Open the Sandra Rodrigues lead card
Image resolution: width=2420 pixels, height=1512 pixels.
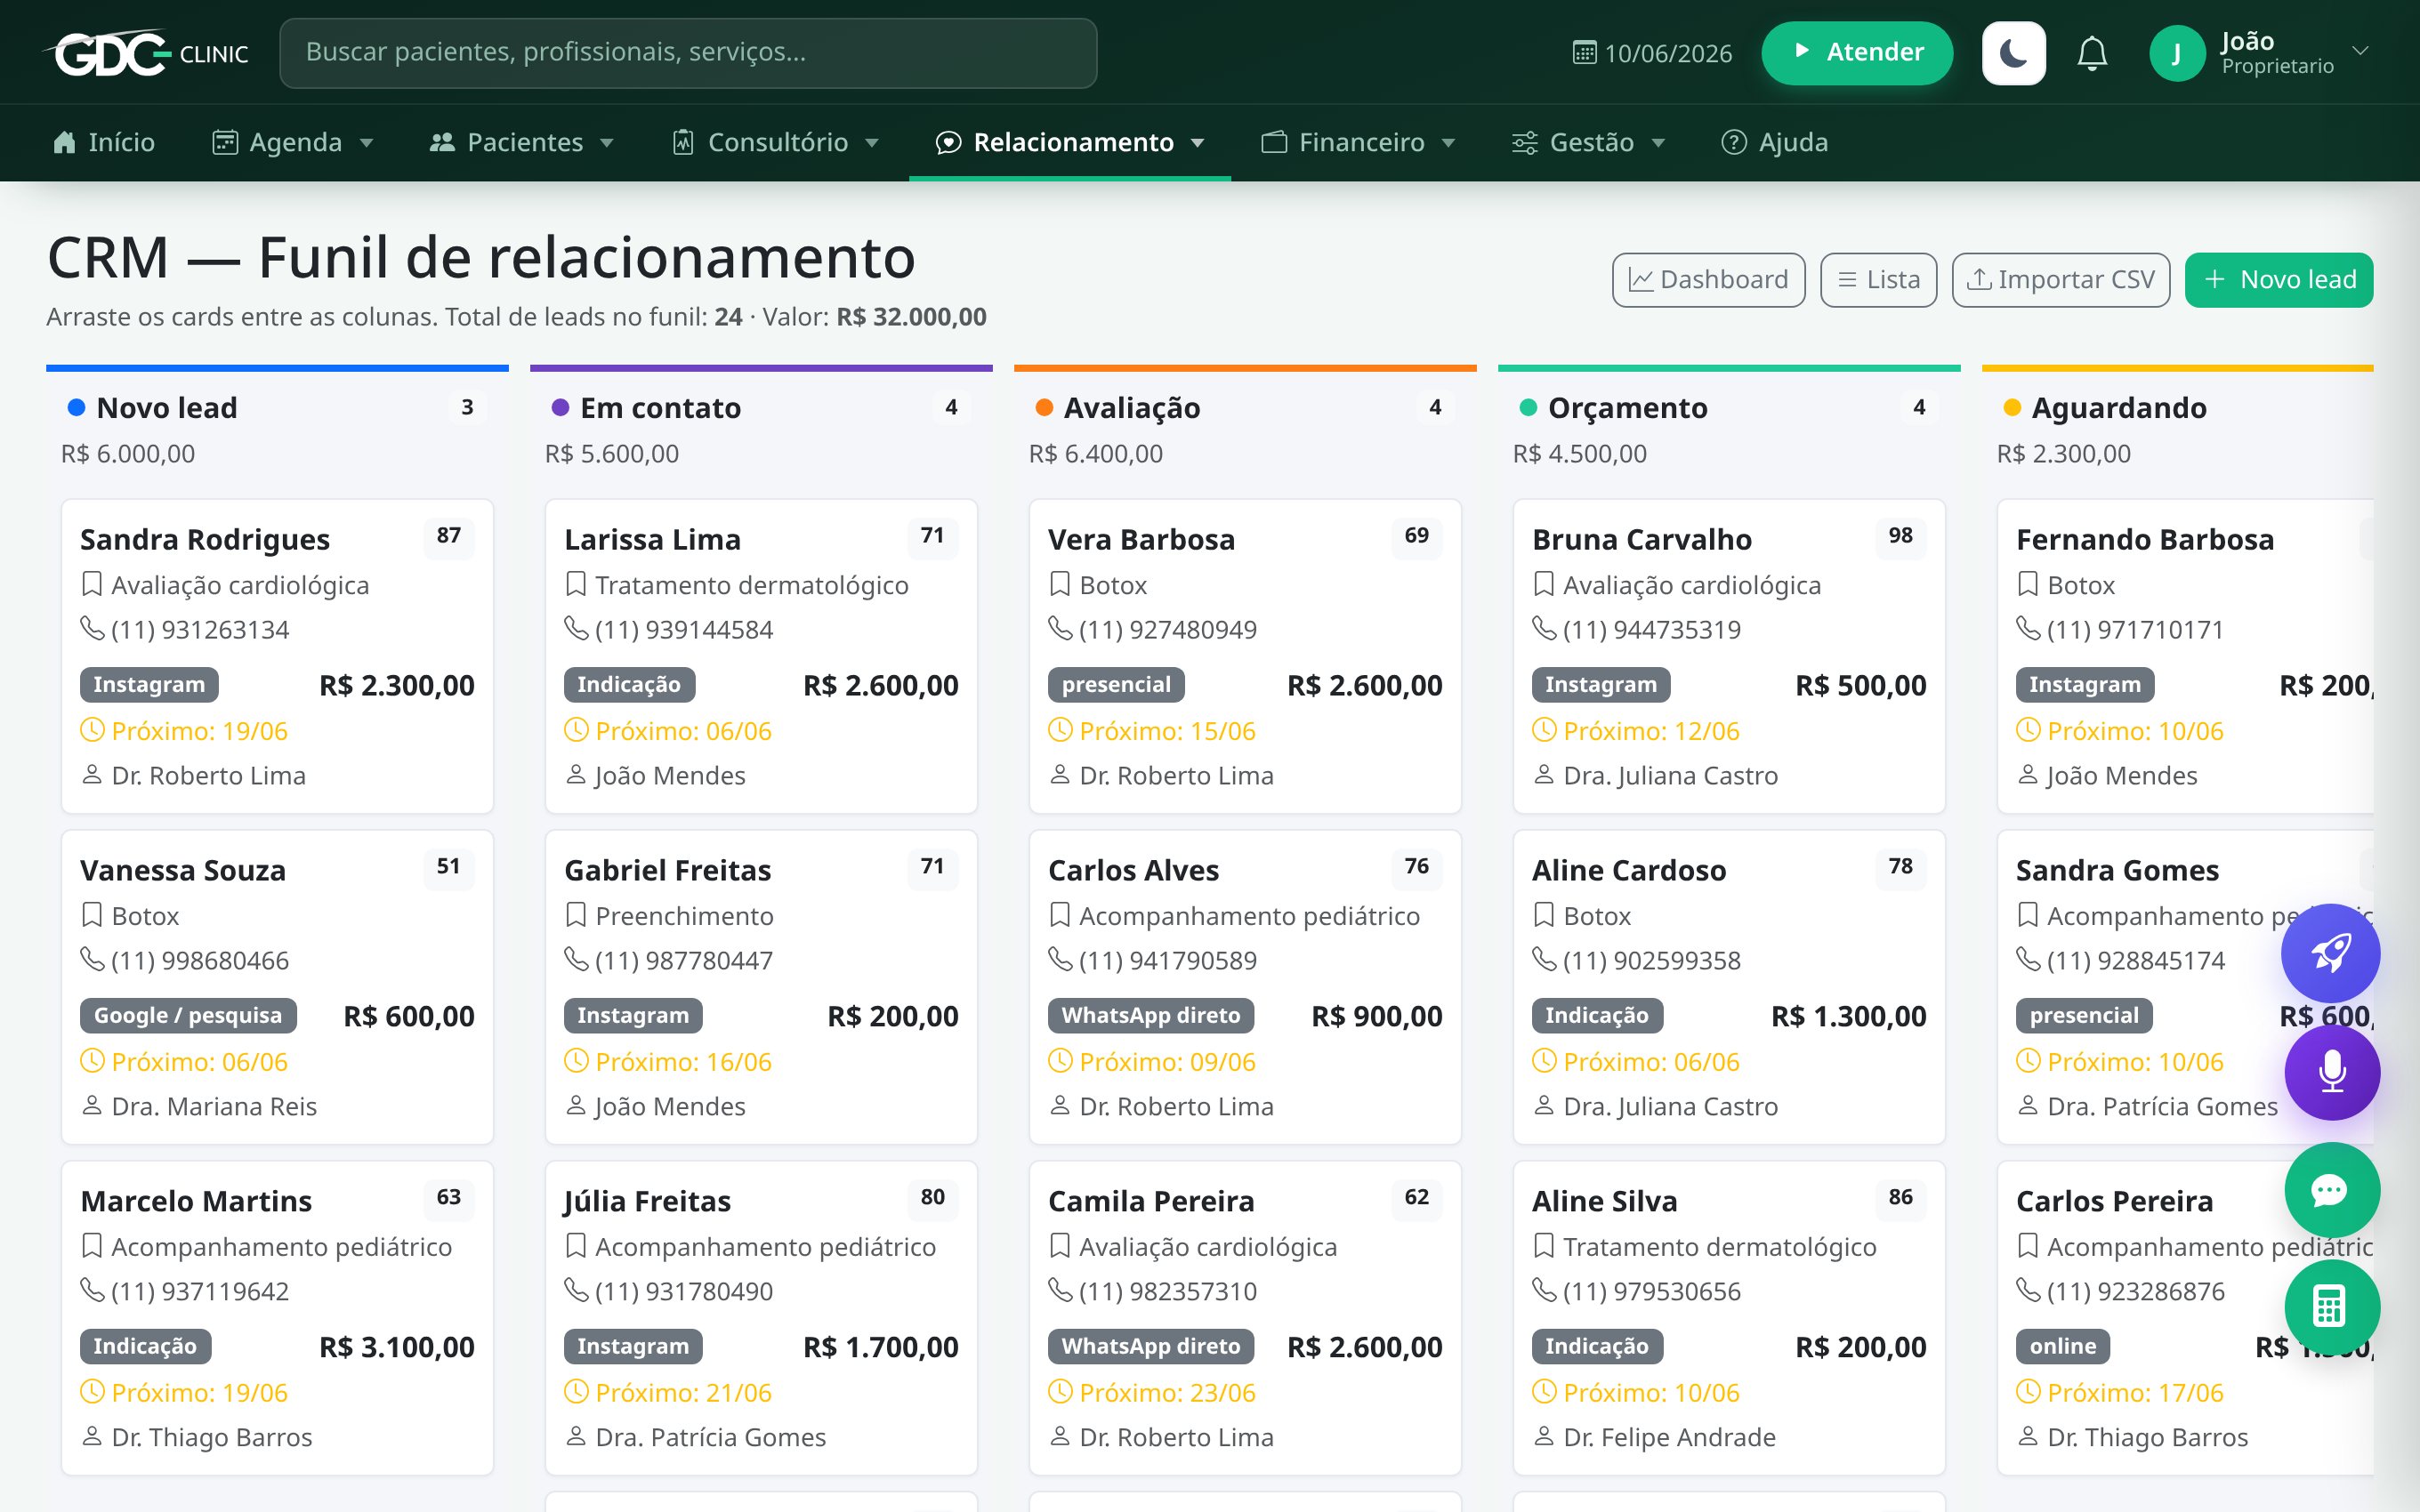[277, 656]
